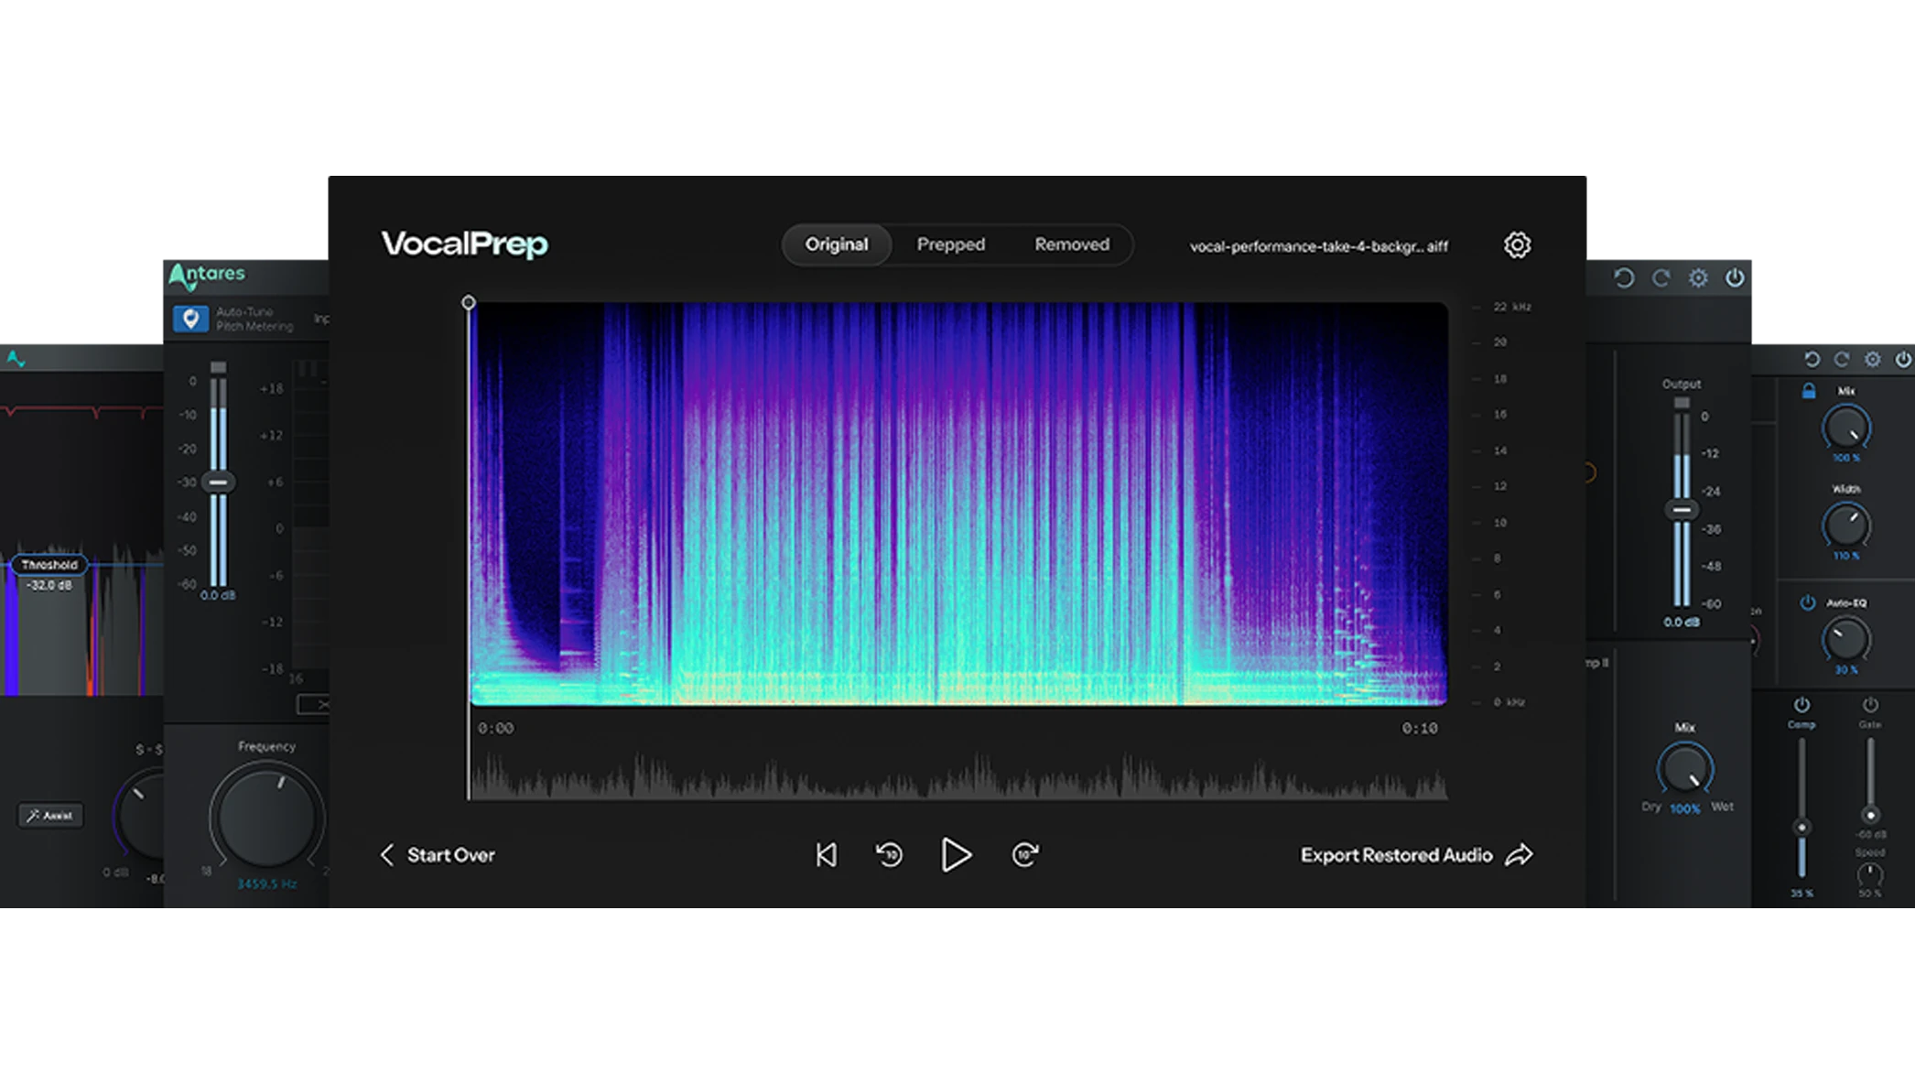The width and height of the screenshot is (1915, 1084).
Task: Click Export Restored Audio
Action: coord(1399,854)
